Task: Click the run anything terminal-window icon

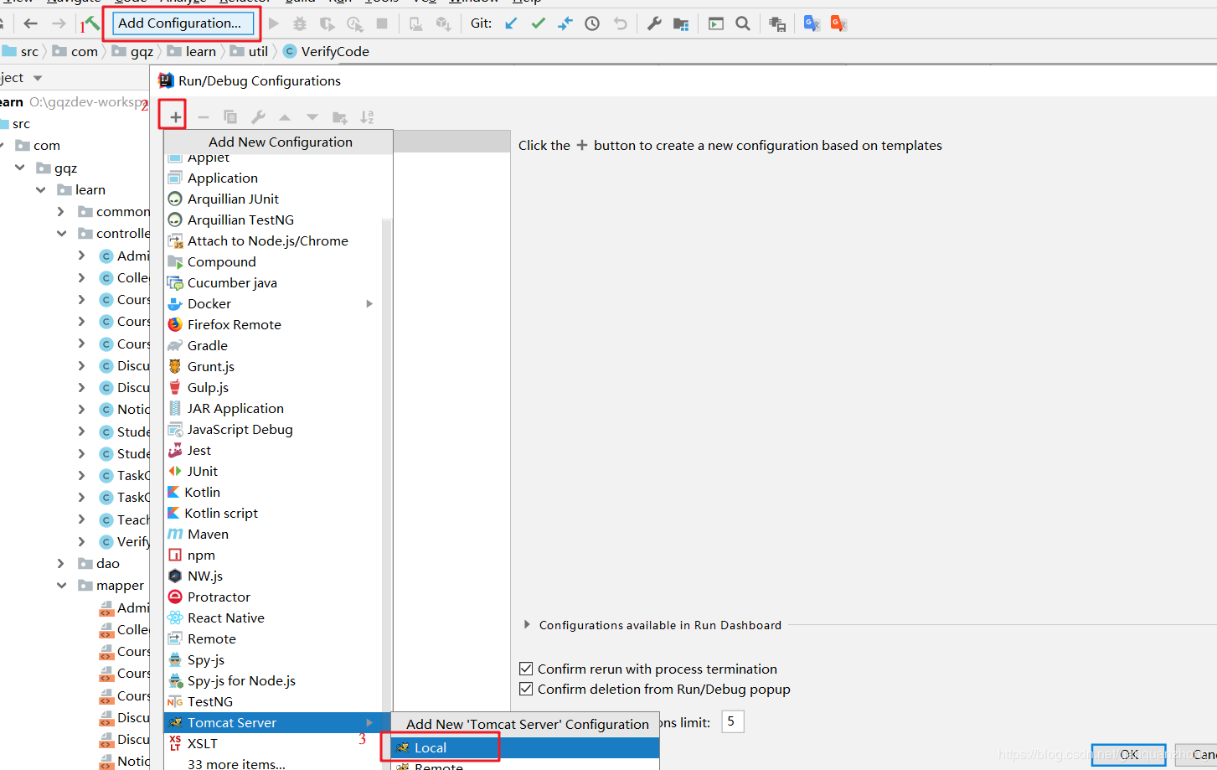Action: [x=716, y=23]
